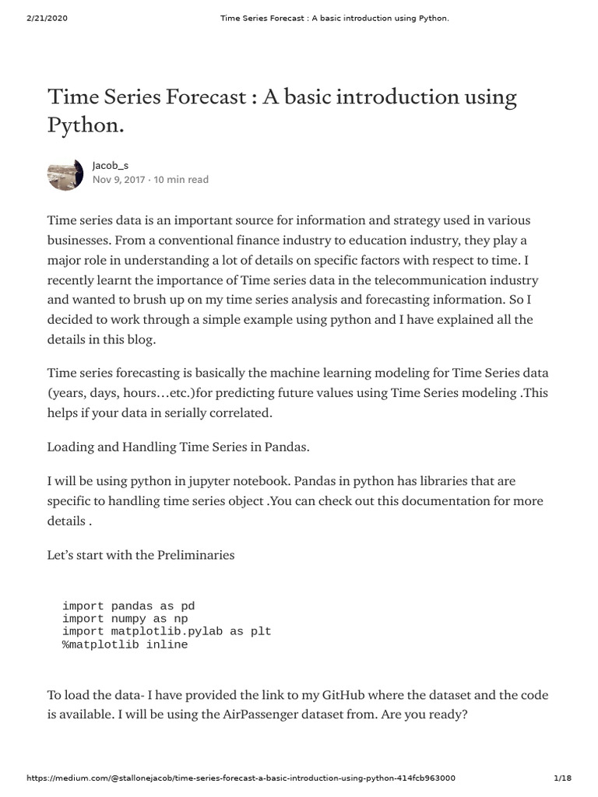This screenshot has width=598, height=797.
Task: Click the first paragraph's opening "Time series data"
Action: click(94, 220)
